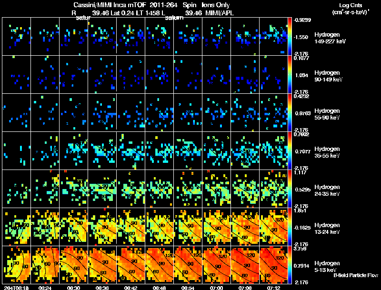
Task: Click the color bar beside Hydrogen 90-149 keV
Action: click(x=290, y=74)
